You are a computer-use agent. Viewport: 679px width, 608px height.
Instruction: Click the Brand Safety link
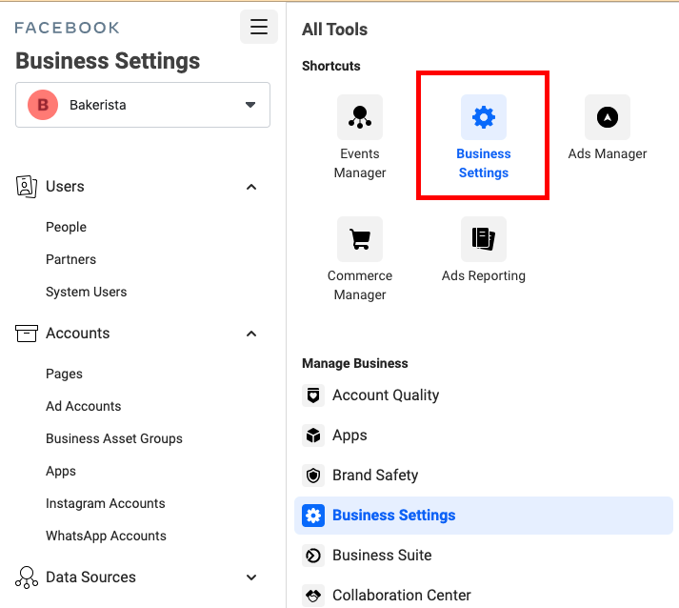[375, 476]
